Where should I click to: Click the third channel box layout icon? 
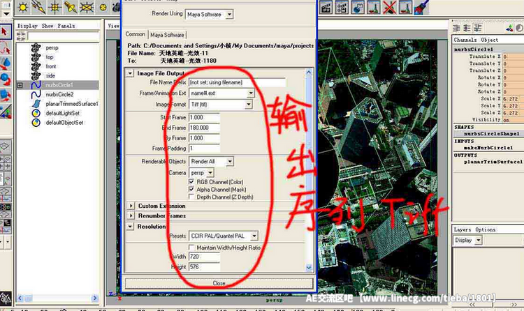(478, 28)
